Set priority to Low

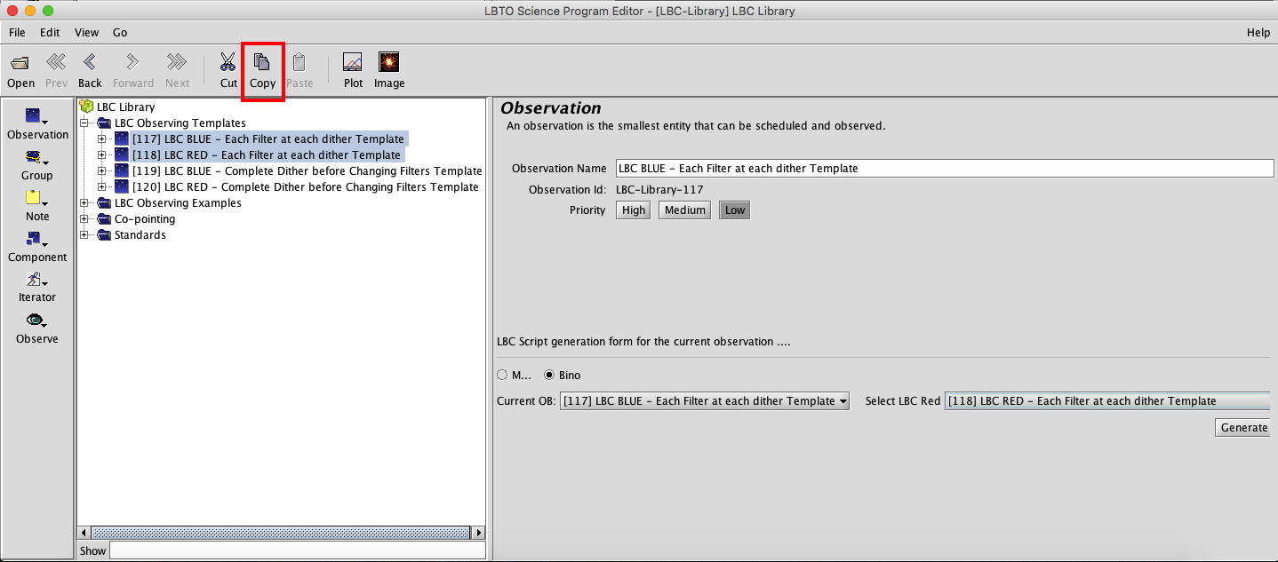click(734, 210)
